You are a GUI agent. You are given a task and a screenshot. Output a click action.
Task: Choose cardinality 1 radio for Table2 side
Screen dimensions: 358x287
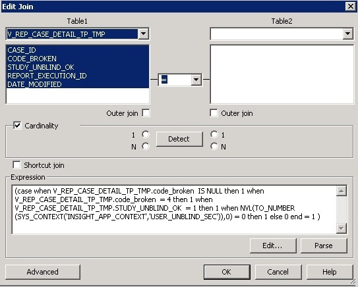(214, 134)
